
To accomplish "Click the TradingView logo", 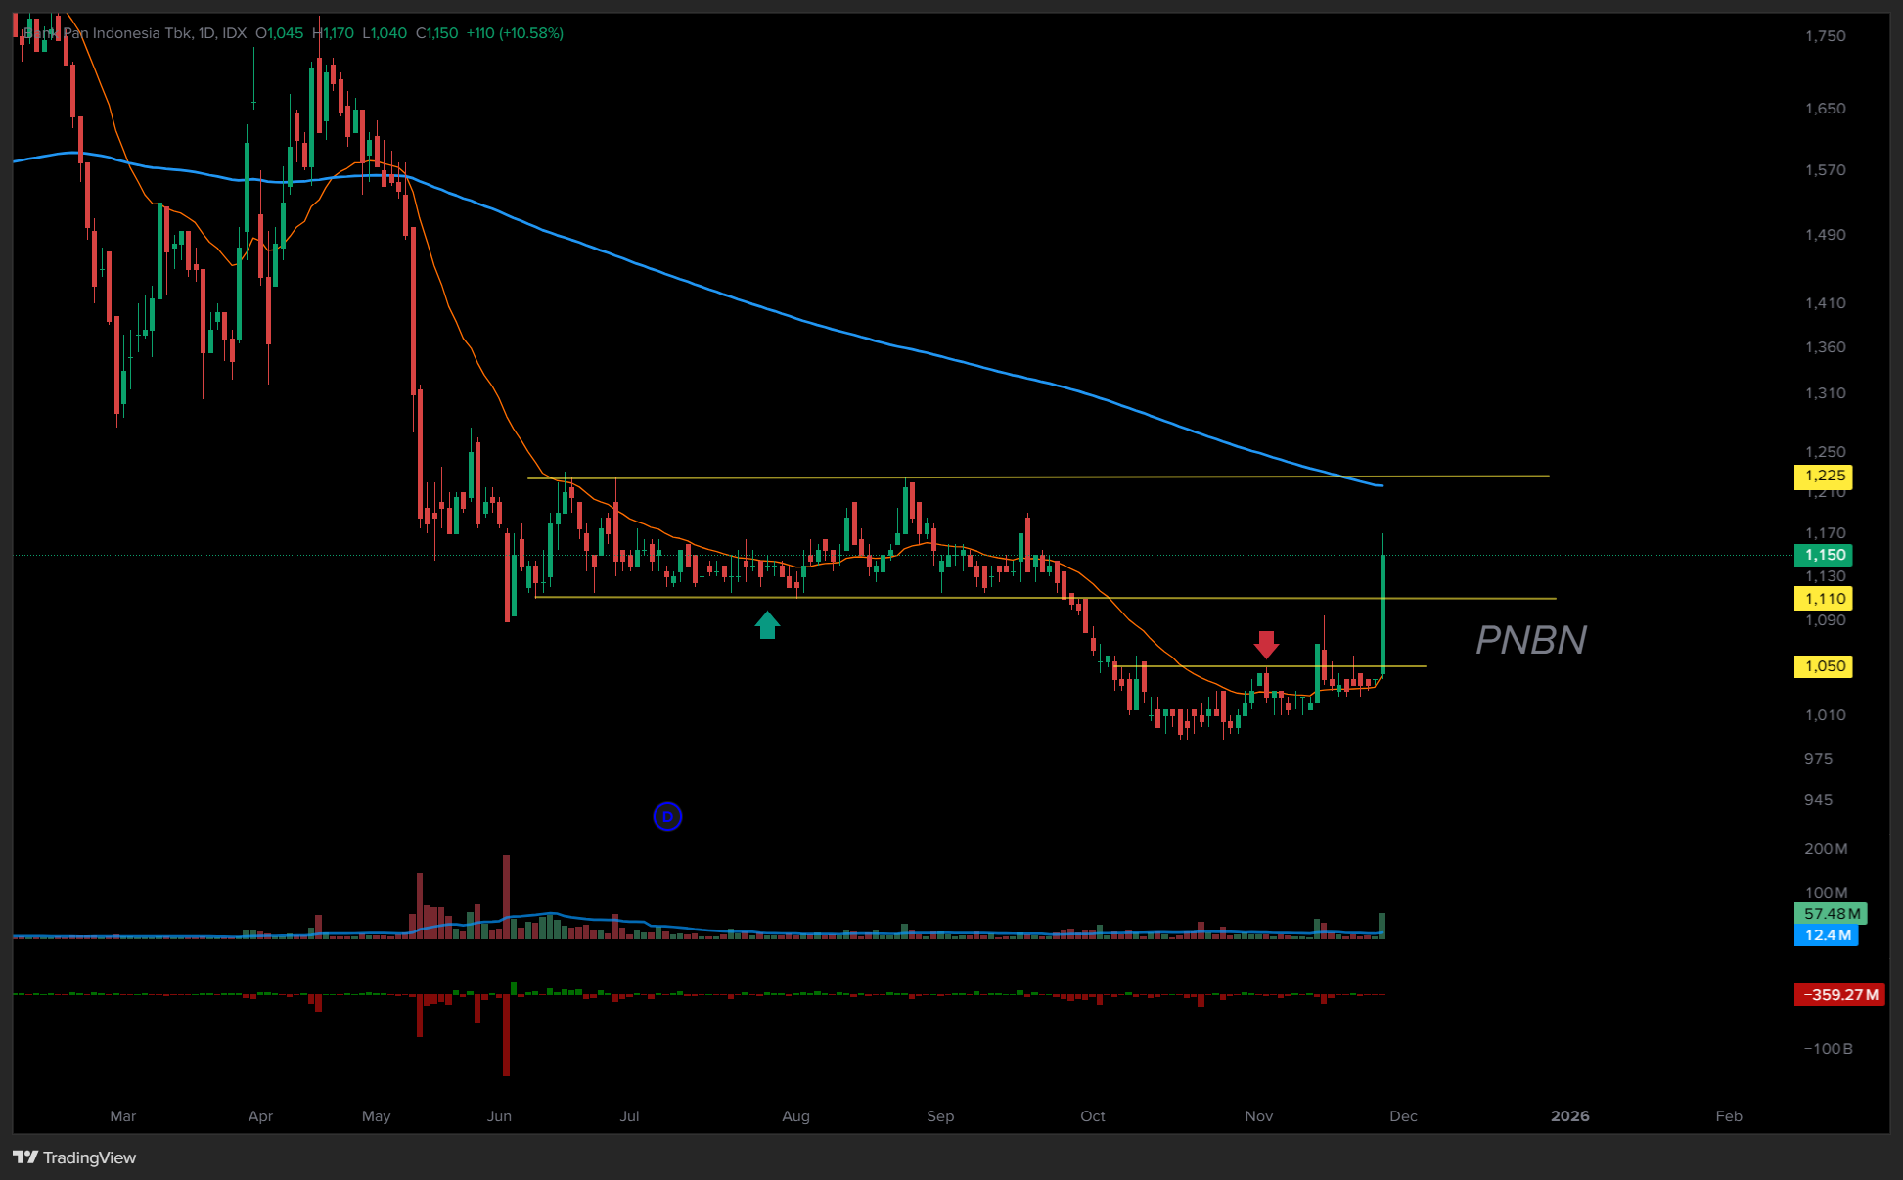I will 74,1157.
